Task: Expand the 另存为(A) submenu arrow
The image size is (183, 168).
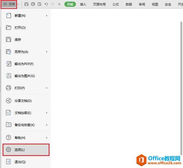Action: [47, 52]
